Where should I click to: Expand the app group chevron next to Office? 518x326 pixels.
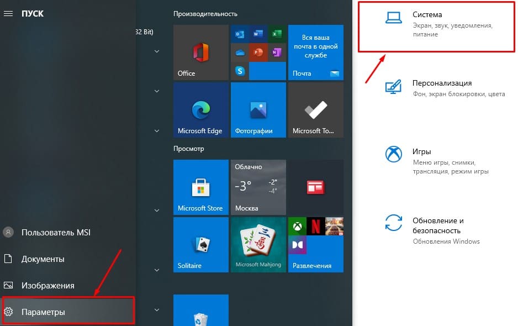click(x=156, y=51)
